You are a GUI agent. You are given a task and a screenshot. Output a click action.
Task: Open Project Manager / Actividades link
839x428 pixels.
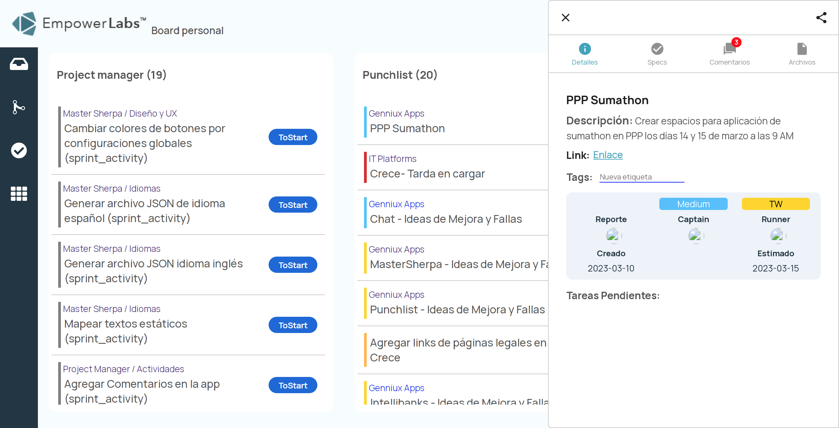pos(123,369)
